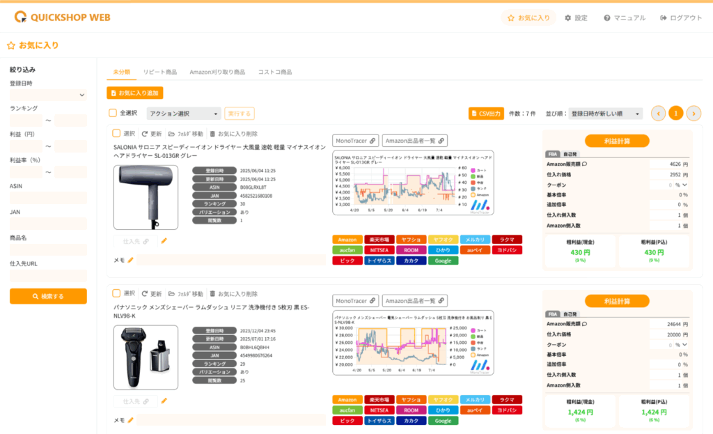Screen dimensions: 713x434
Task: Switch to the コストコ商品 tab
Action: (x=275, y=72)
